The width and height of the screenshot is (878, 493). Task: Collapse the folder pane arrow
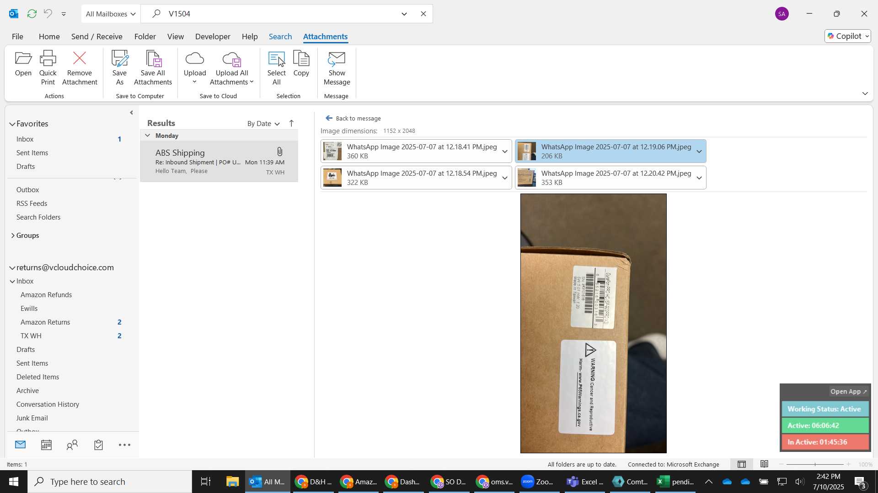click(131, 112)
